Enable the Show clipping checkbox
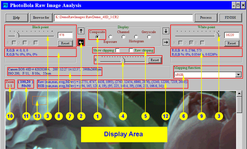The width and height of the screenshot is (247, 149). 118,50
